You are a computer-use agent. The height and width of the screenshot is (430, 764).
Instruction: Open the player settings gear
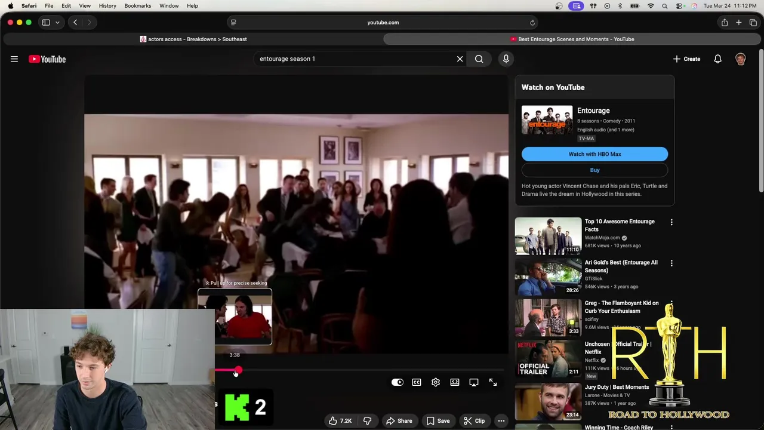pyautogui.click(x=436, y=382)
